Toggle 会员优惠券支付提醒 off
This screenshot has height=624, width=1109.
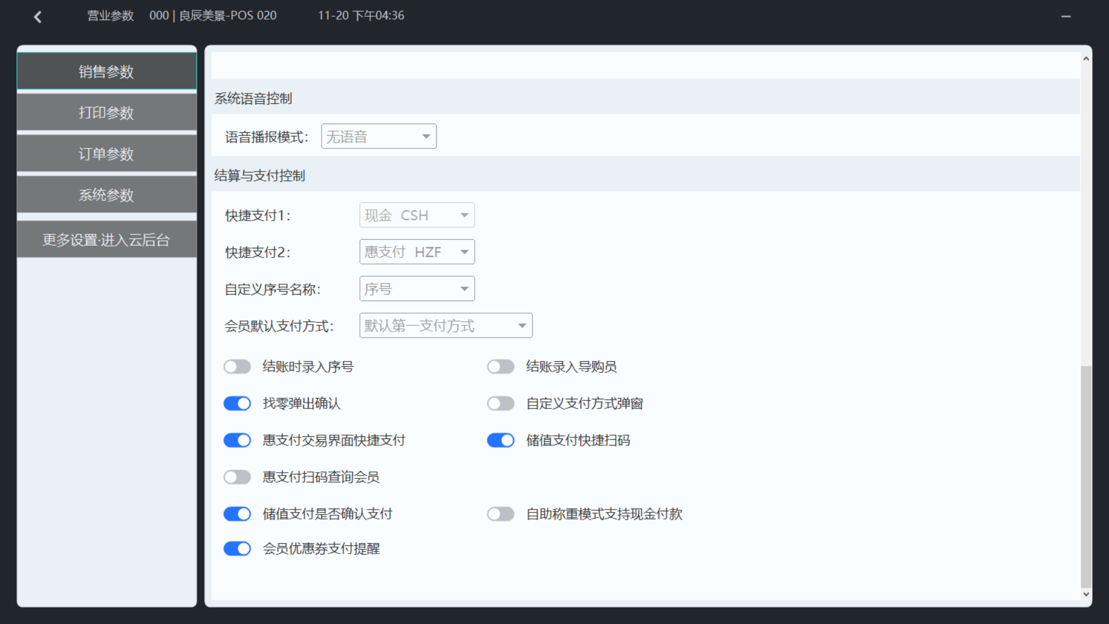click(237, 549)
